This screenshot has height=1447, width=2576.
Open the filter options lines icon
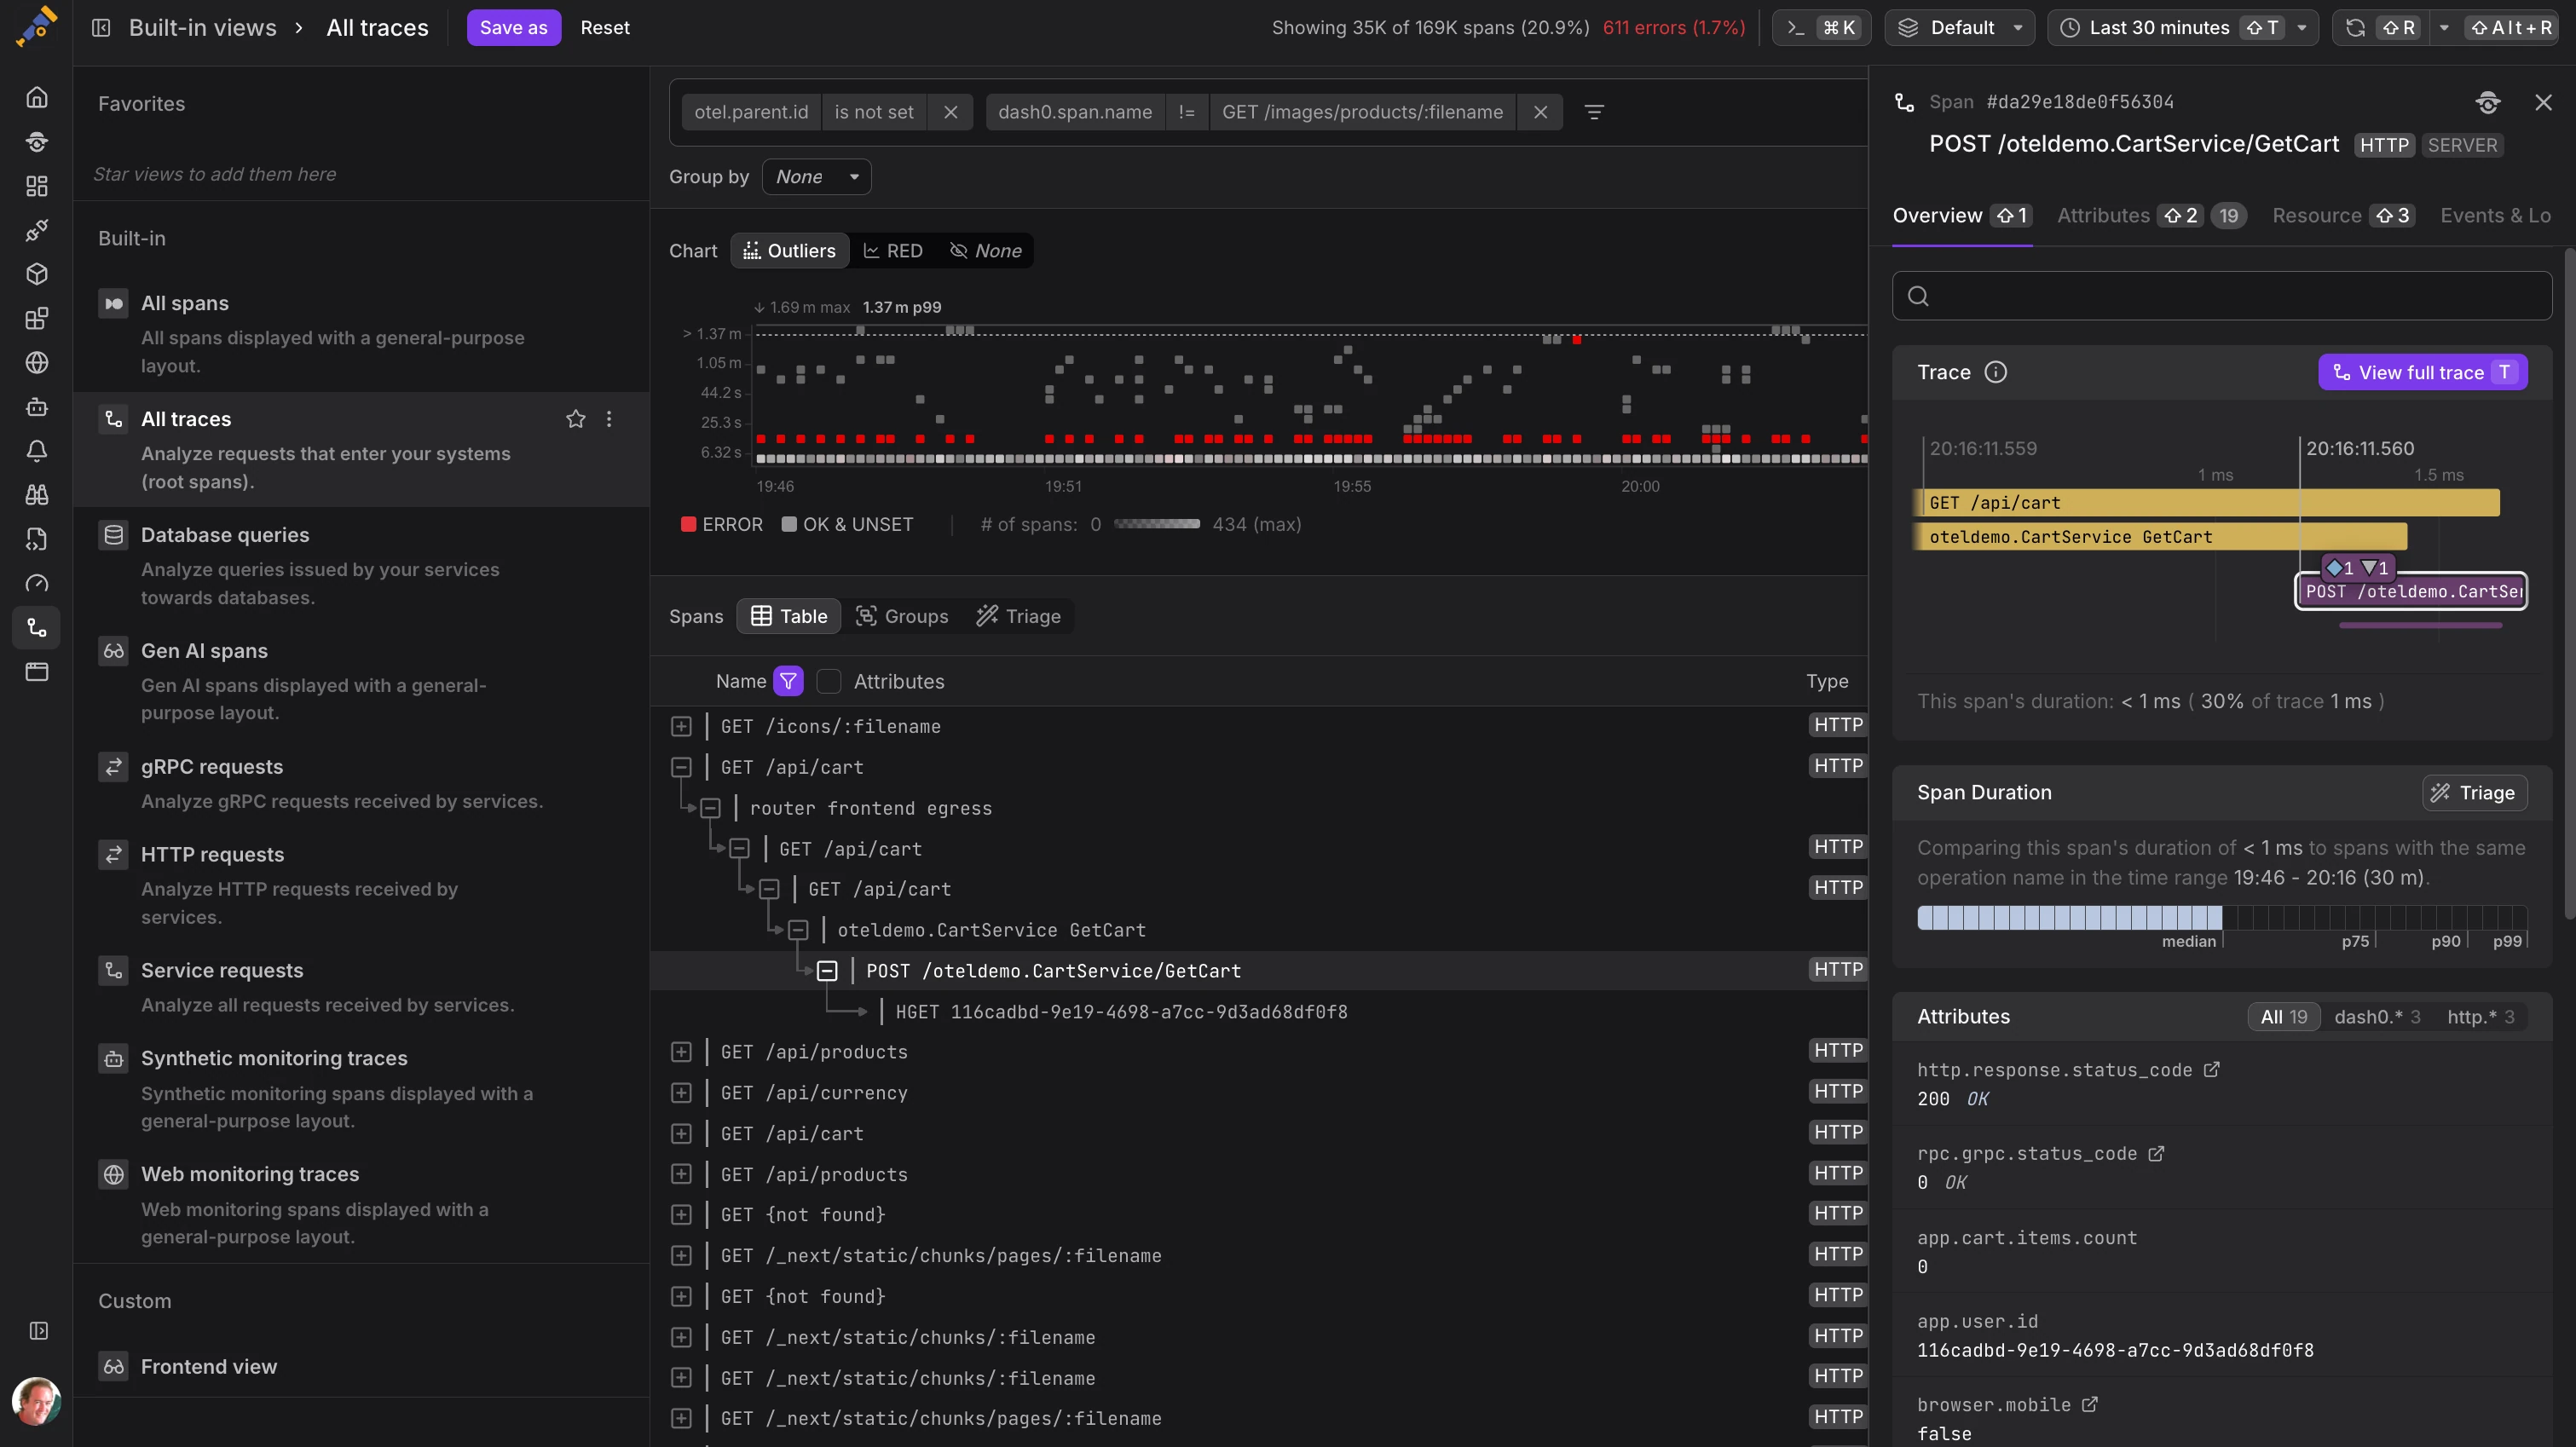(x=1594, y=112)
